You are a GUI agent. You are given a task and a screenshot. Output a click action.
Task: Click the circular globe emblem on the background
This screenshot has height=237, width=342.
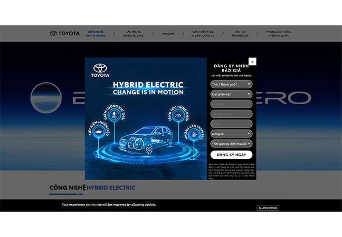click(x=46, y=98)
